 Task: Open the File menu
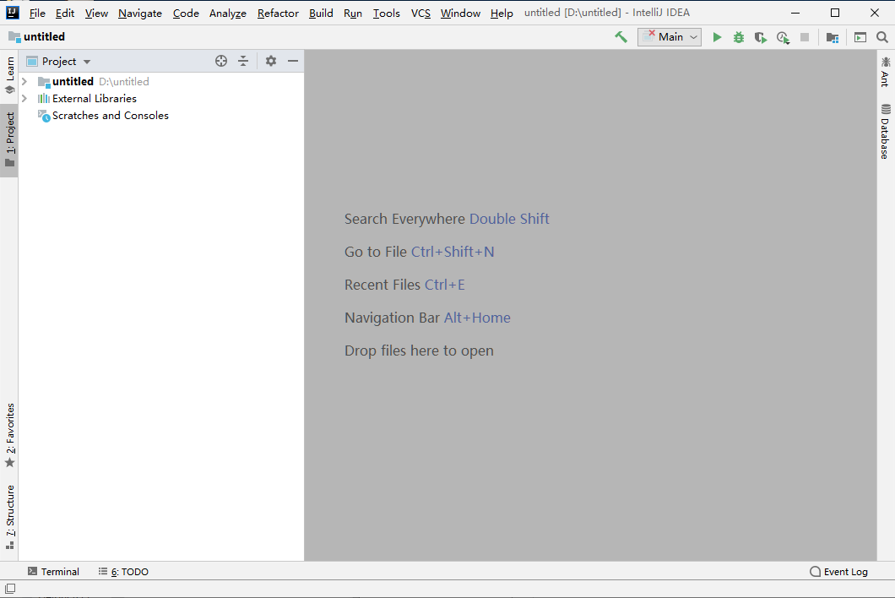click(x=37, y=14)
